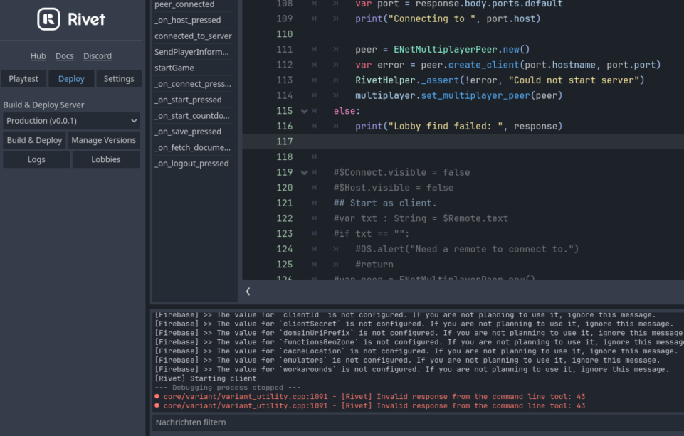684x436 pixels.
Task: Fold the else block at line 115
Action: pyautogui.click(x=305, y=111)
